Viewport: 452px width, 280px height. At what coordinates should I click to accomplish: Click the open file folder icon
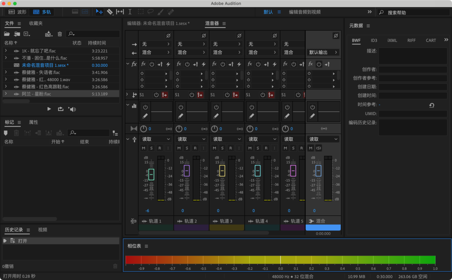(7, 34)
